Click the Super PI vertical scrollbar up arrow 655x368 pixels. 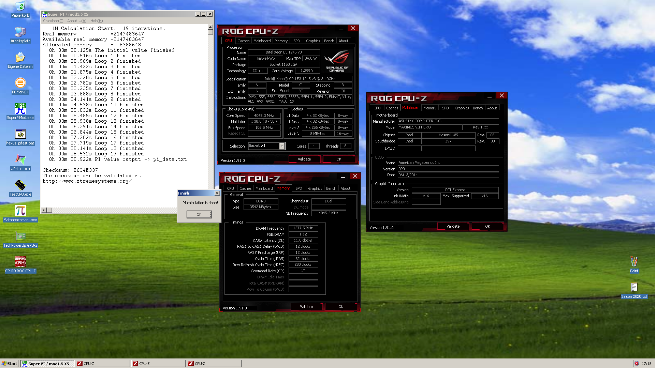pos(210,27)
